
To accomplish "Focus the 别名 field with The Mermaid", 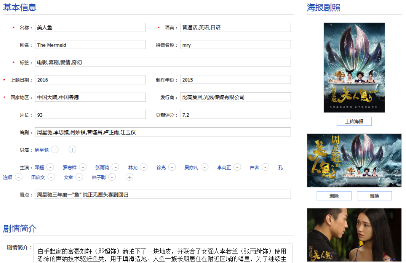I will (90, 45).
